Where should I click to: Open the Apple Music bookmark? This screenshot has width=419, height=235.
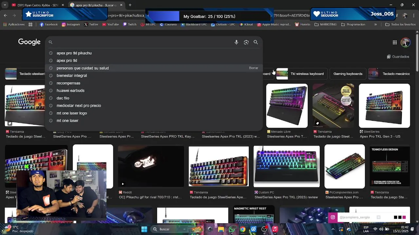pyautogui.click(x=274, y=24)
